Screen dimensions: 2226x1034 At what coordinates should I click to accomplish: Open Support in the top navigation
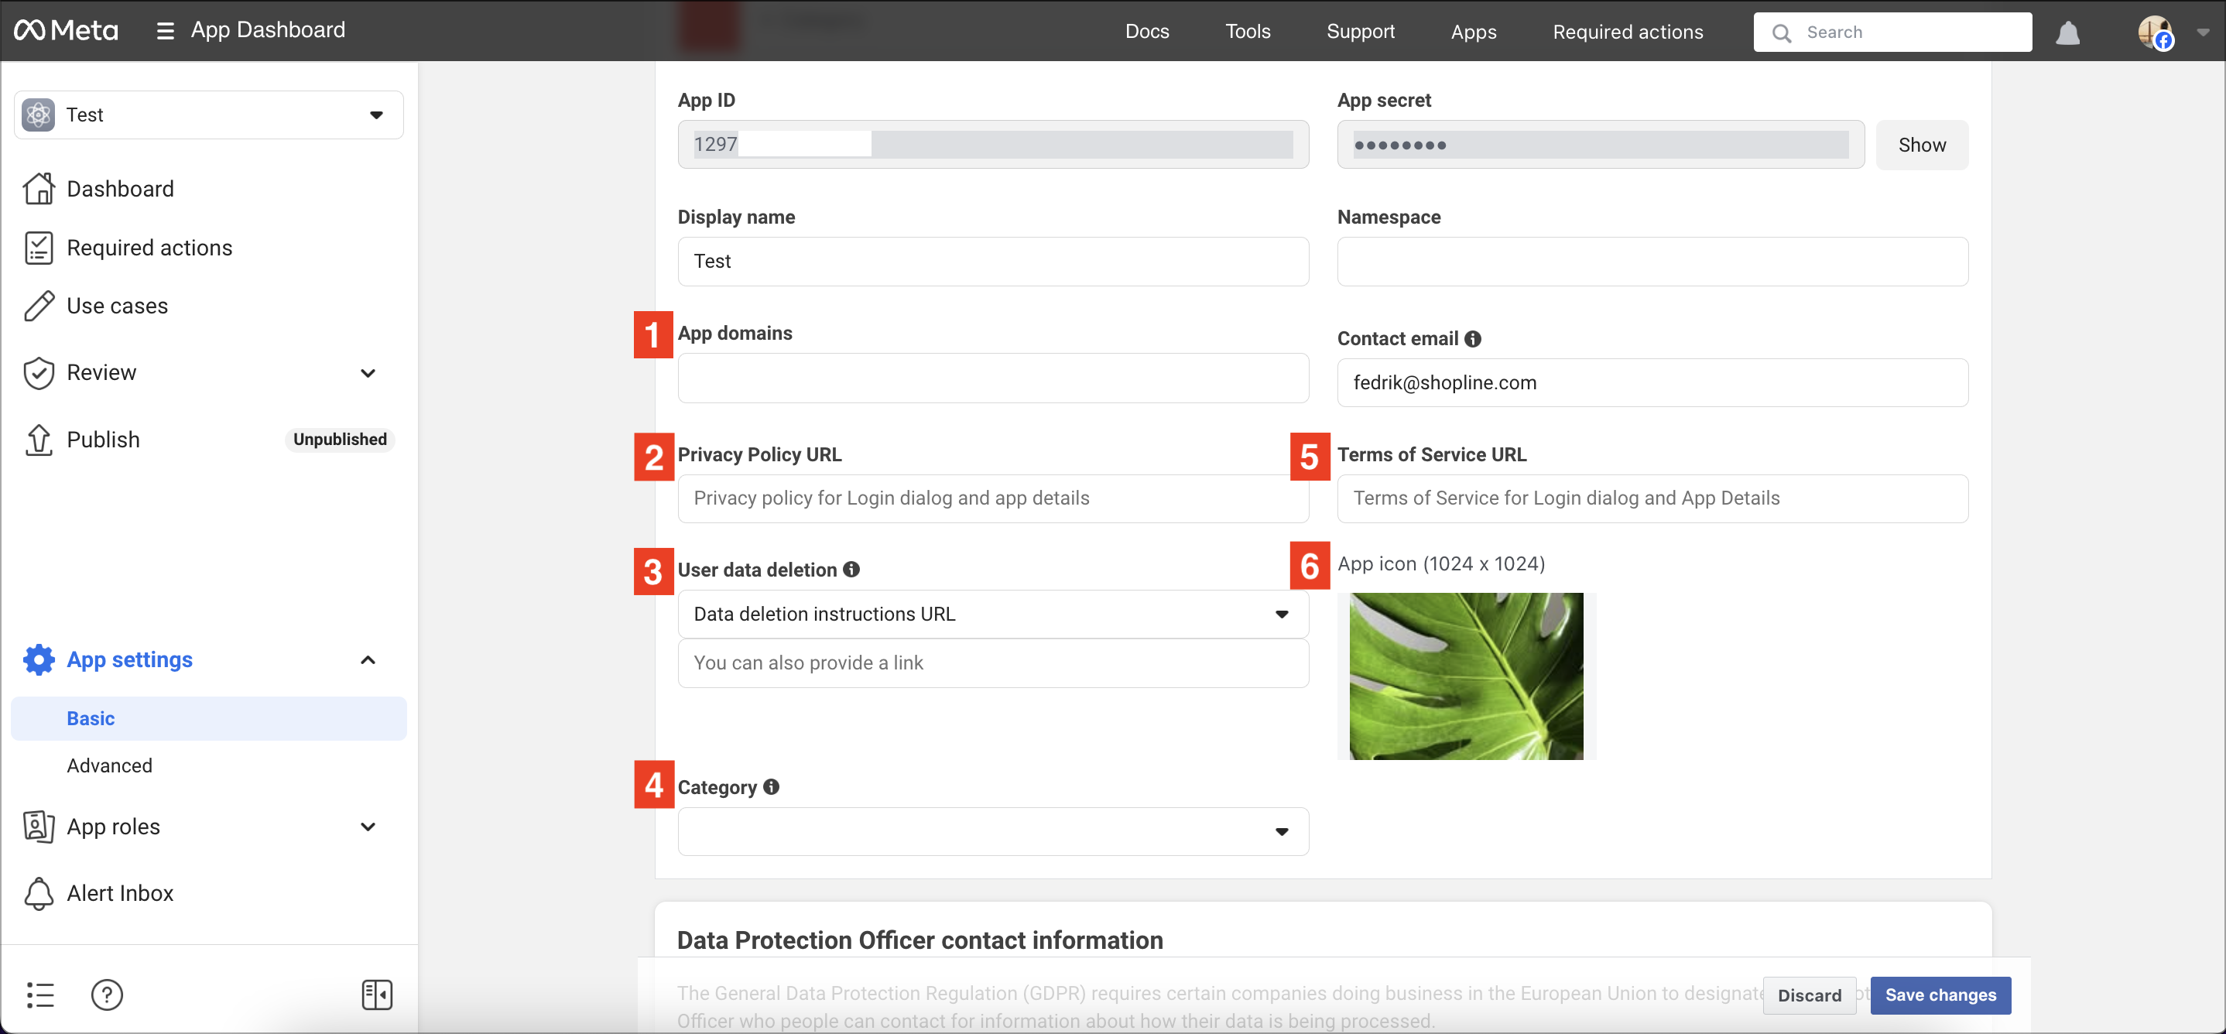point(1360,32)
